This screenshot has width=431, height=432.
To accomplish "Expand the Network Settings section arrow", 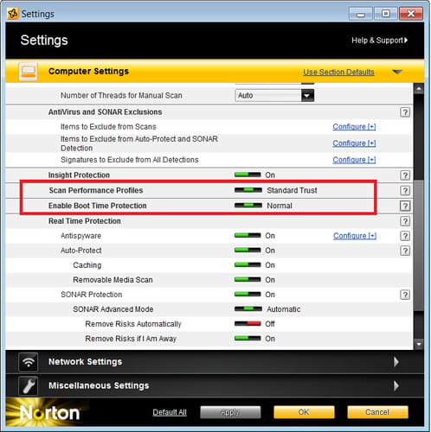I will [x=396, y=362].
